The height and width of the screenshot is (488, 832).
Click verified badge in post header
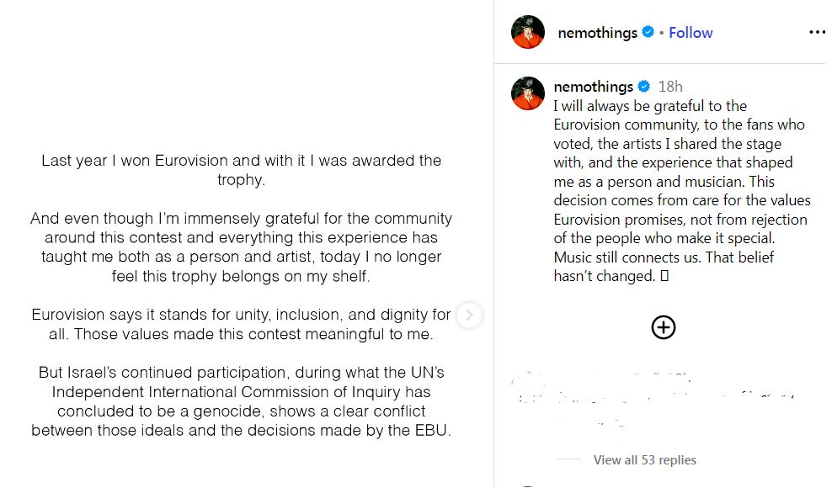(x=648, y=32)
